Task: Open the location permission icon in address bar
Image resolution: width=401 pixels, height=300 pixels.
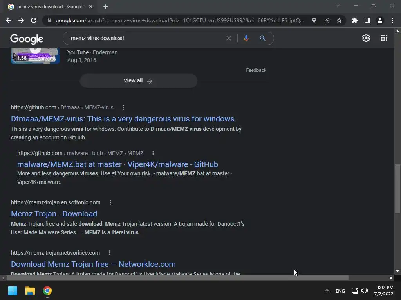Action: coord(314,20)
